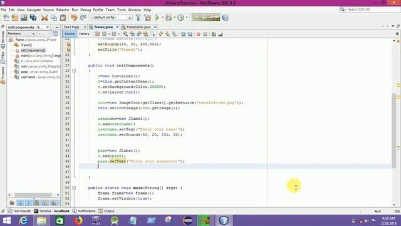Click the Undo arrow icon

coord(74,18)
